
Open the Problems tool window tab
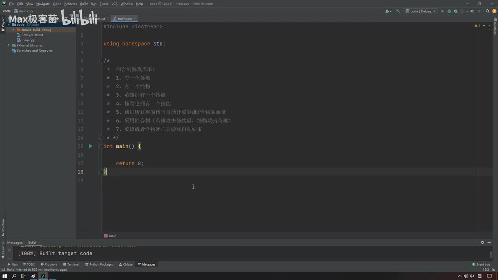tap(49, 264)
